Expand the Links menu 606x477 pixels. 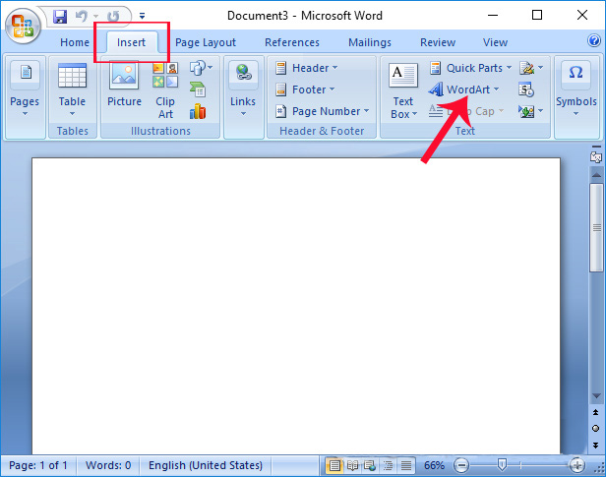point(243,89)
